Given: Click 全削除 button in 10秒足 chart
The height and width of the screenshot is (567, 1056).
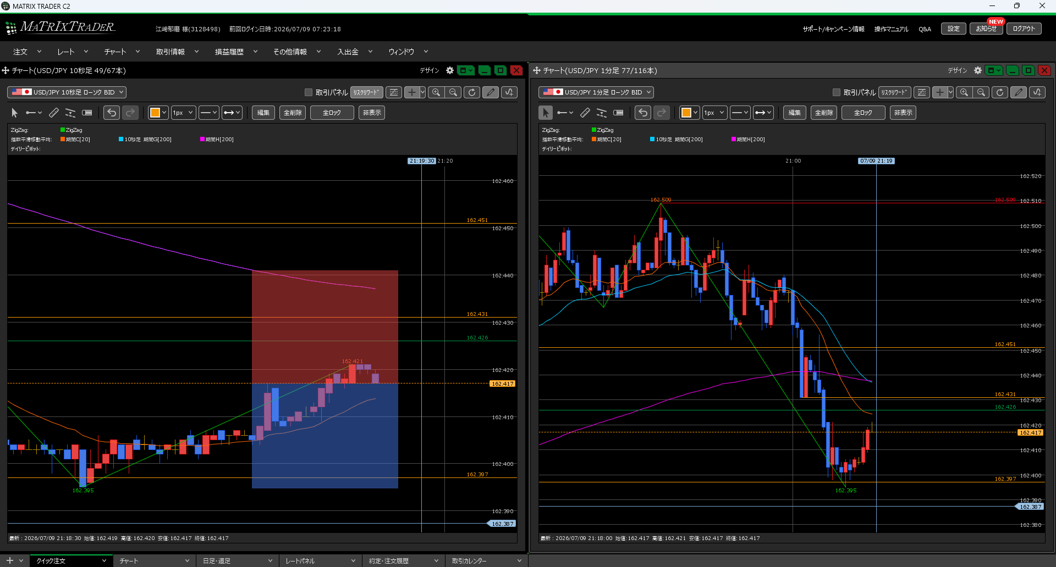Looking at the screenshot, I should point(293,113).
